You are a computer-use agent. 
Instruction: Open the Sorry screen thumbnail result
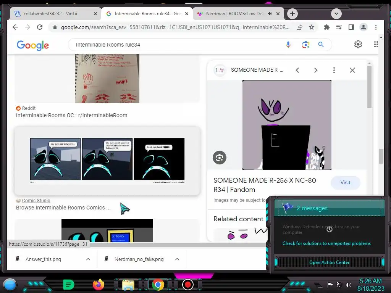pyautogui.click(x=107, y=231)
